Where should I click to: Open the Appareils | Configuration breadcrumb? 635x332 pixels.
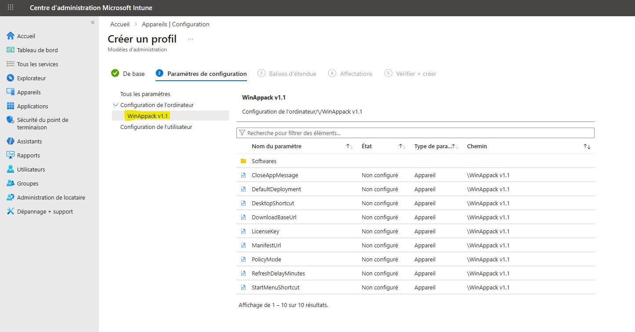tap(175, 24)
